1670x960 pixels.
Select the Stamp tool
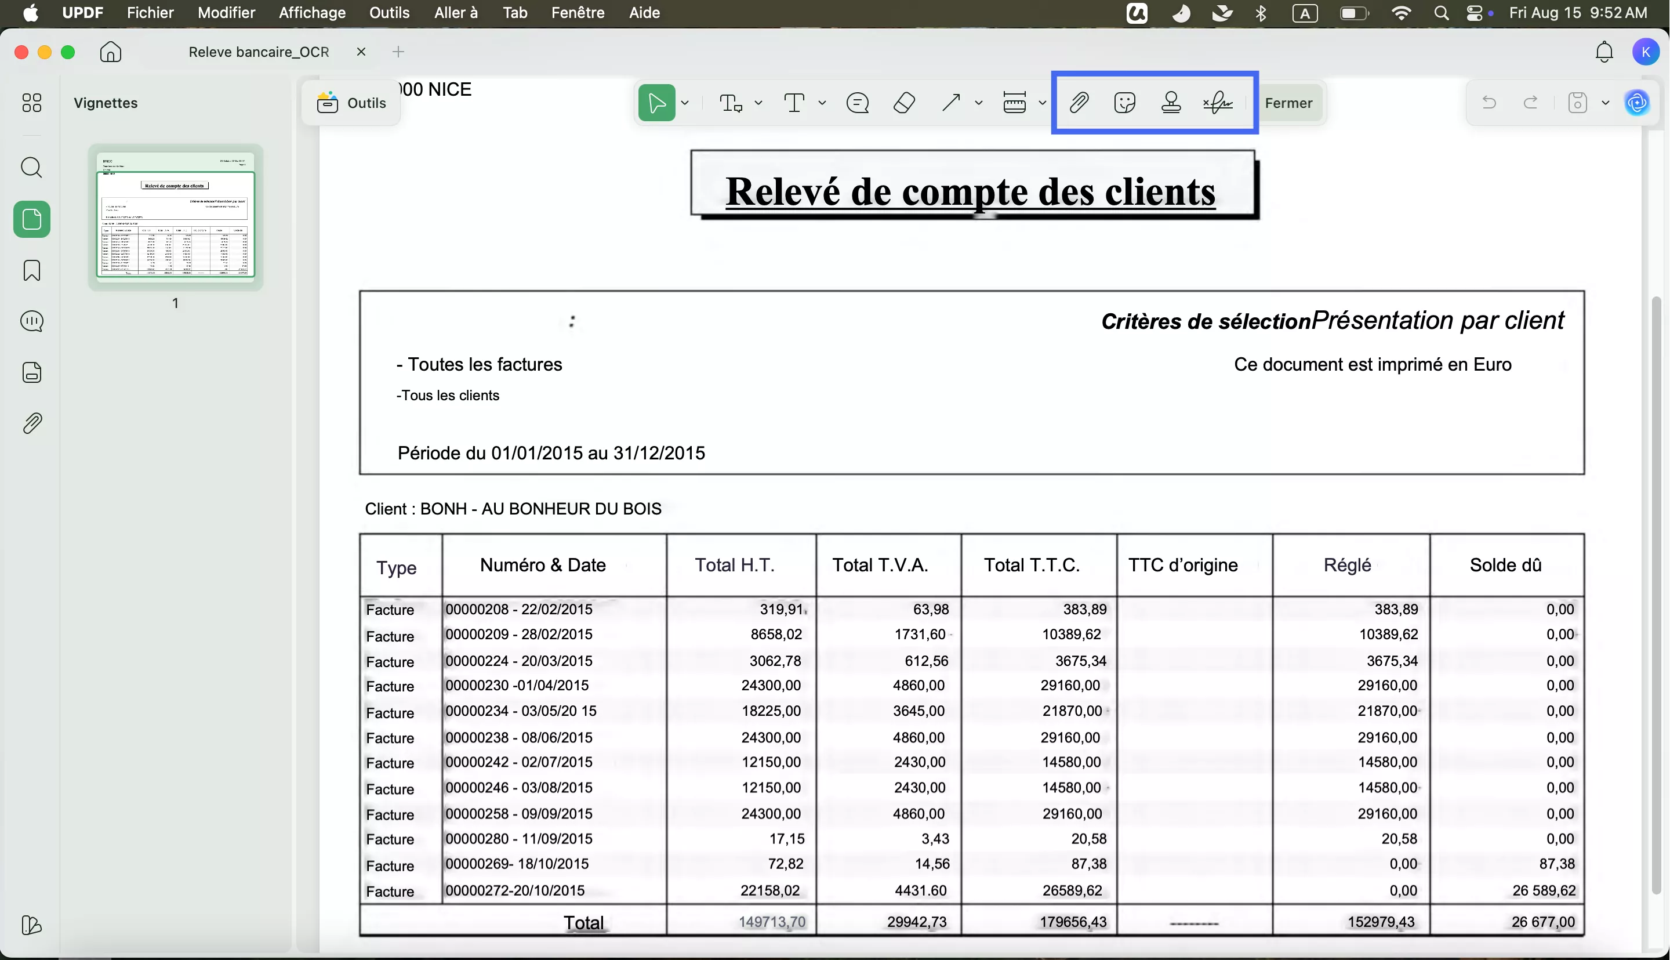pyautogui.click(x=1172, y=102)
